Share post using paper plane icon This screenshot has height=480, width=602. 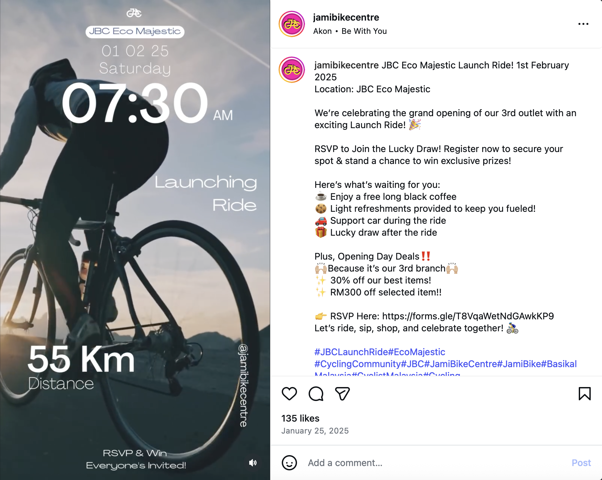[x=342, y=394]
